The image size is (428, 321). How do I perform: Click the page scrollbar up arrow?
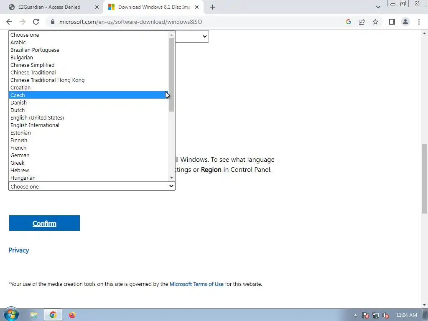point(425,33)
